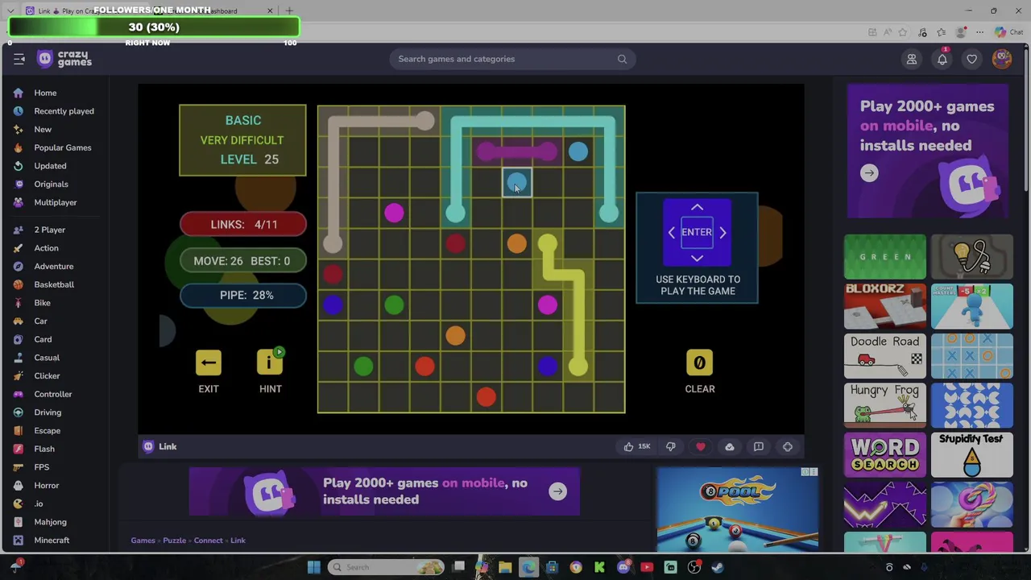This screenshot has width=1031, height=580.
Task: Open the hamburger menu next to the CrazyGames logo
Action: (19, 59)
